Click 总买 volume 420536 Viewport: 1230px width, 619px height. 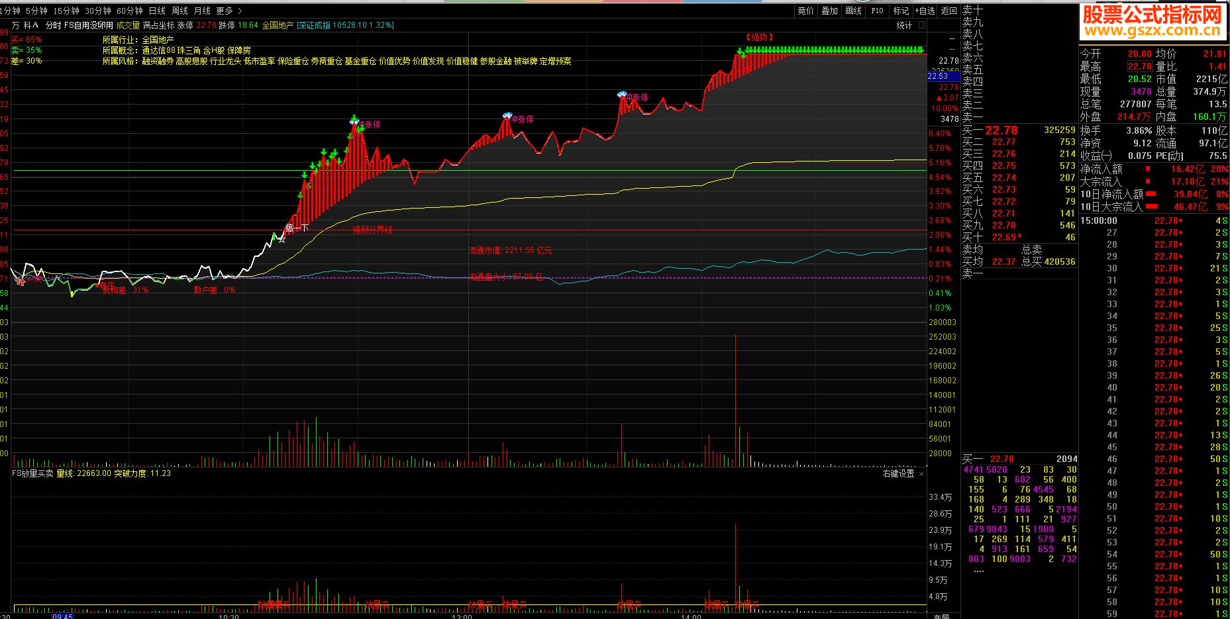tap(1060, 262)
